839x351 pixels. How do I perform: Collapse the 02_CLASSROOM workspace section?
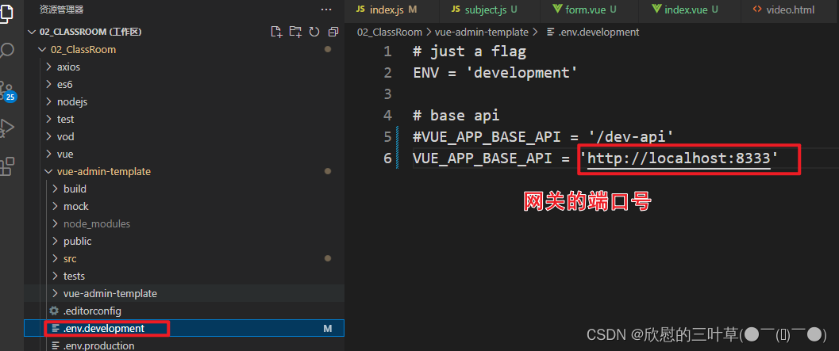click(x=31, y=32)
